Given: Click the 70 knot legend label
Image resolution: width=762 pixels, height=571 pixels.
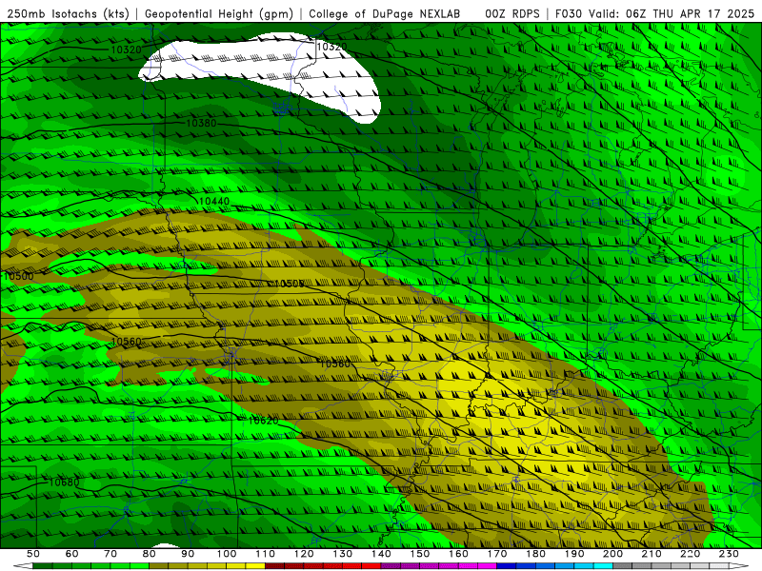Looking at the screenshot, I should point(110,554).
